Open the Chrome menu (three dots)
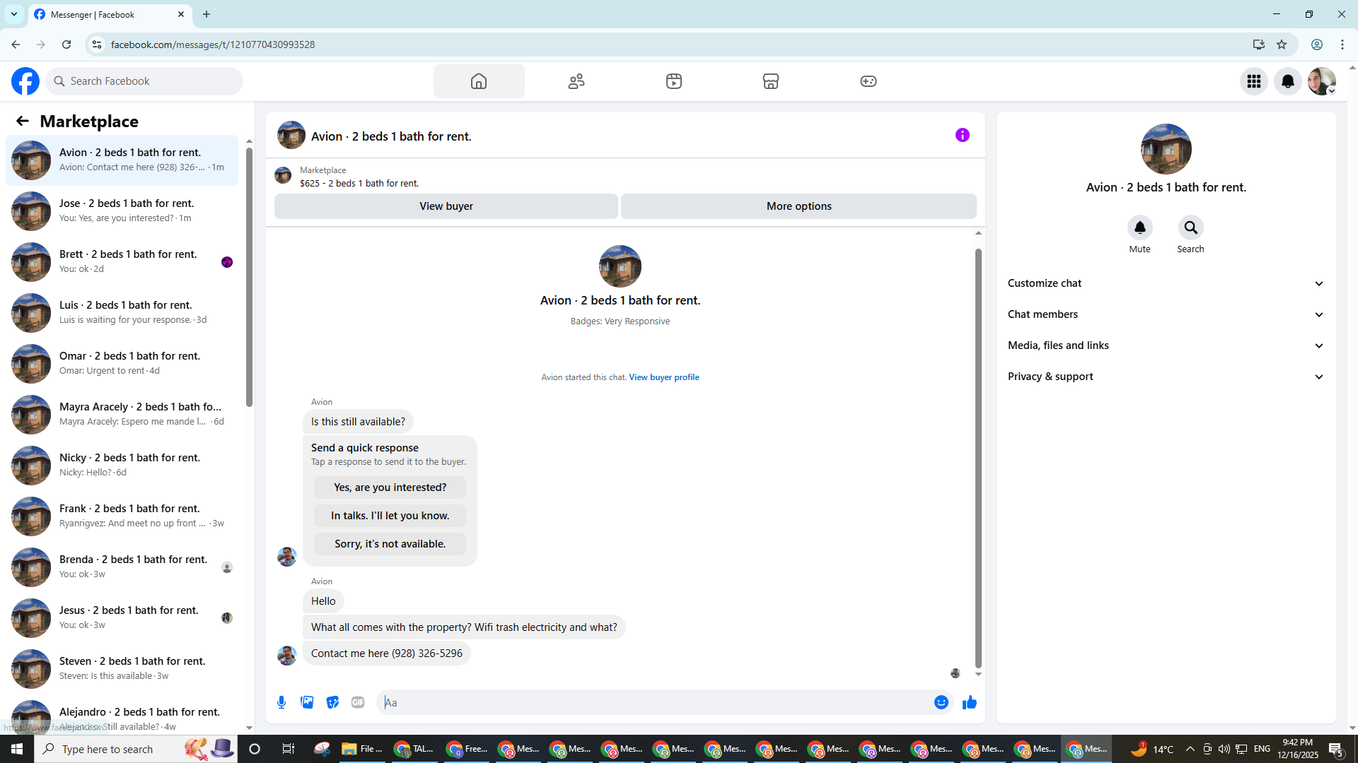Image resolution: width=1358 pixels, height=763 pixels. (1342, 45)
